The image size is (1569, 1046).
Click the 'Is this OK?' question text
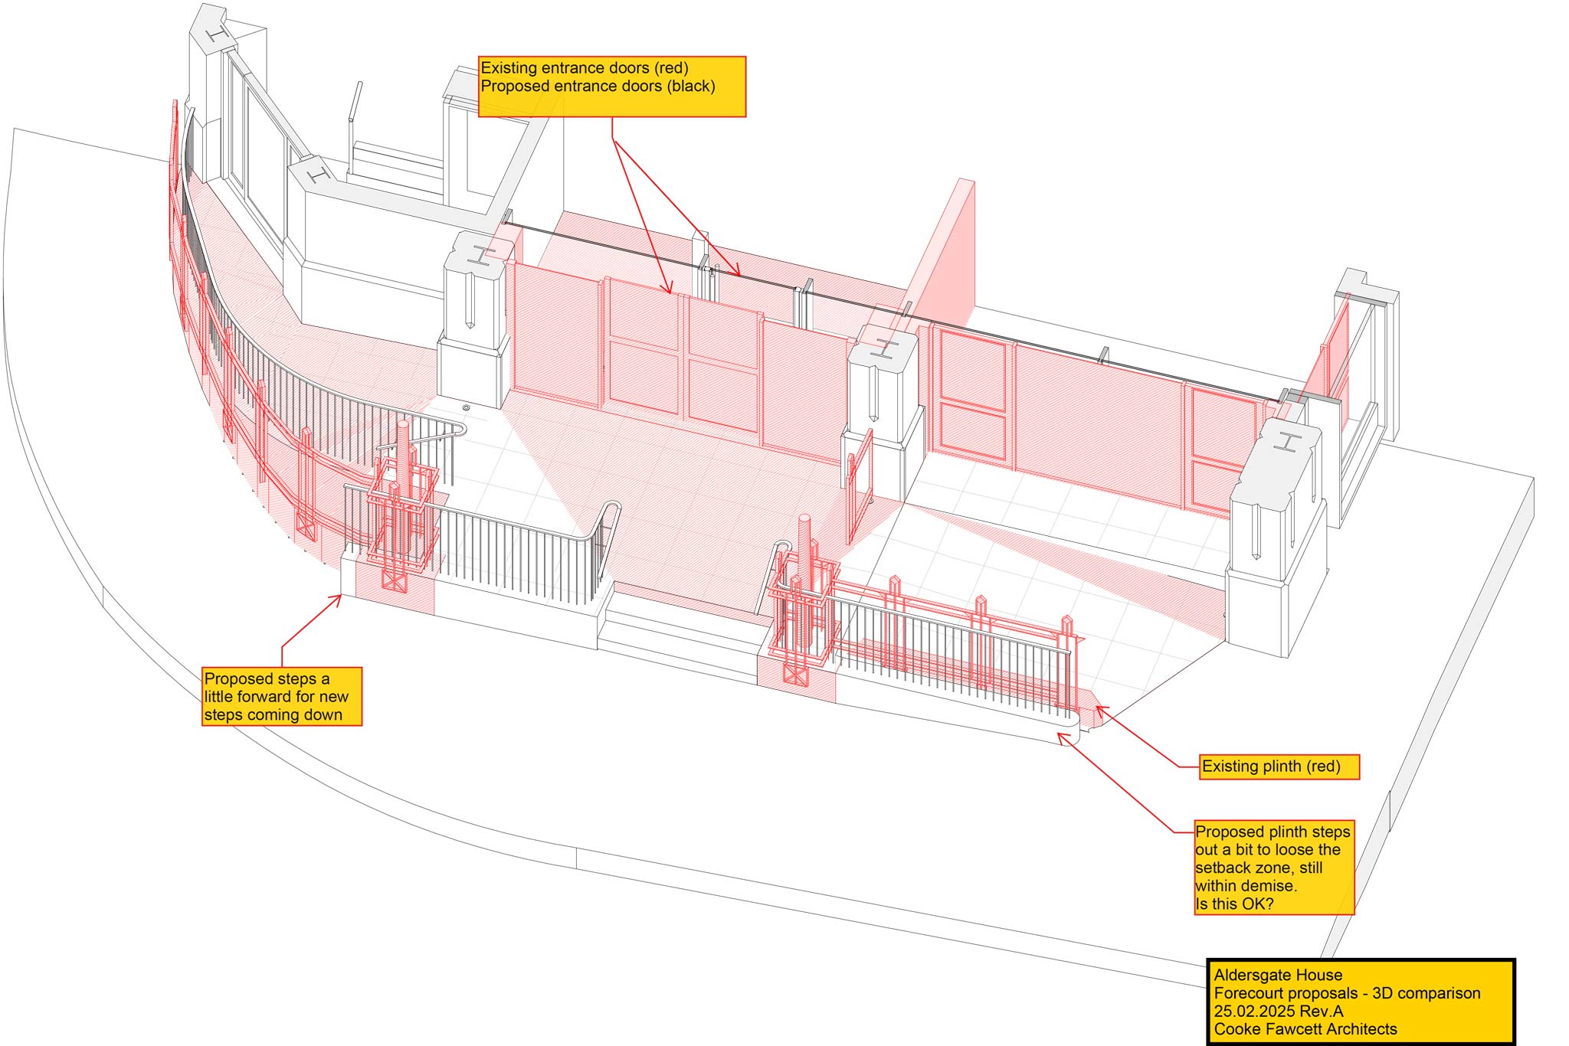(1233, 904)
